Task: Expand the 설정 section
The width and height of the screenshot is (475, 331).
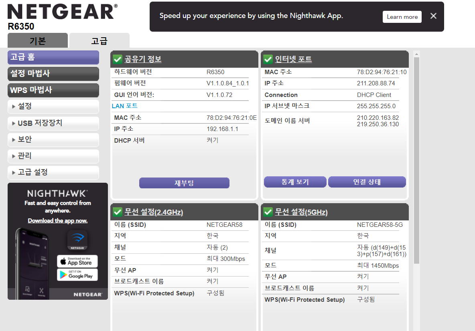Action: click(53, 107)
